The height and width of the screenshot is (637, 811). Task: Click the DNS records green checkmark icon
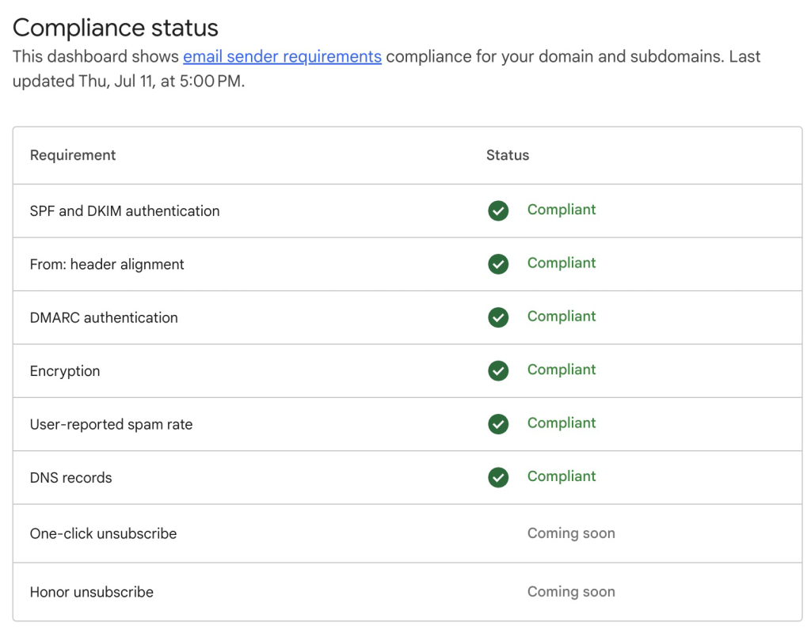[498, 477]
